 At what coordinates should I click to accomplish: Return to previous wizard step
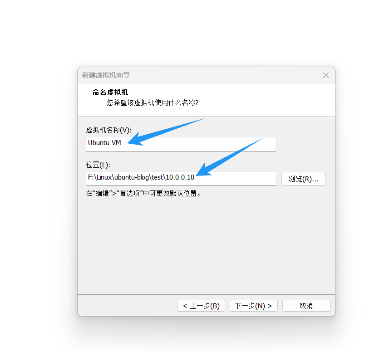201,305
